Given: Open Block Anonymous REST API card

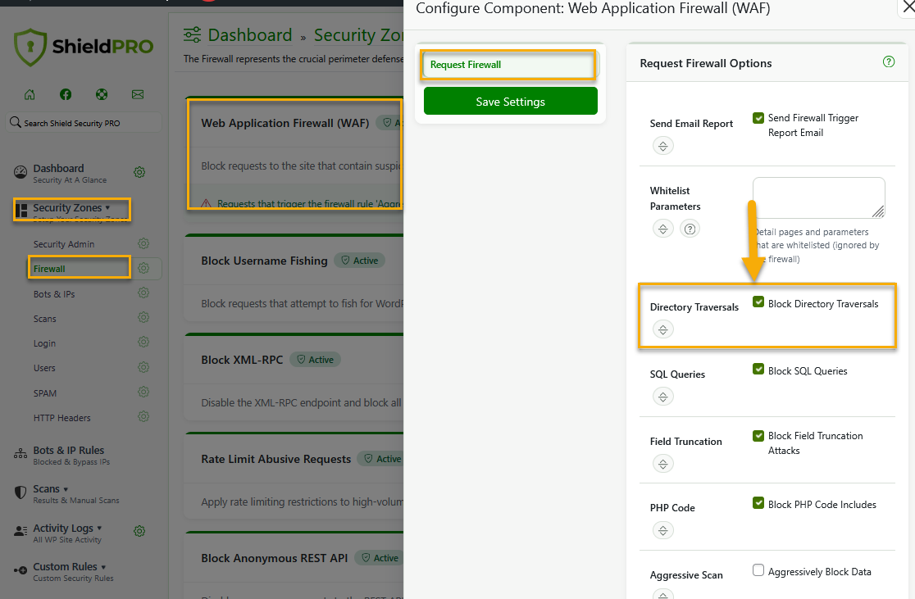Looking at the screenshot, I should 294,565.
